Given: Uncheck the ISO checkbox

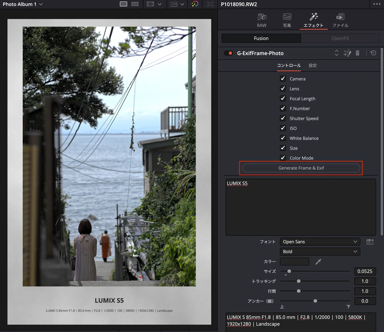Looking at the screenshot, I should pos(283,128).
